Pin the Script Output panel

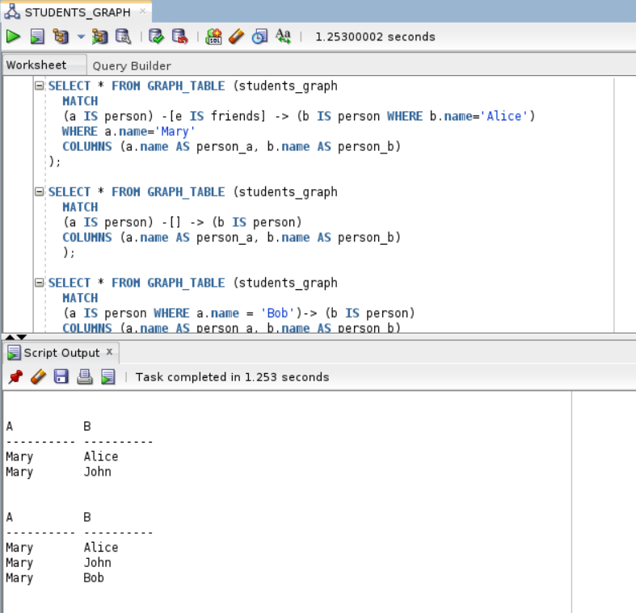pyautogui.click(x=15, y=377)
